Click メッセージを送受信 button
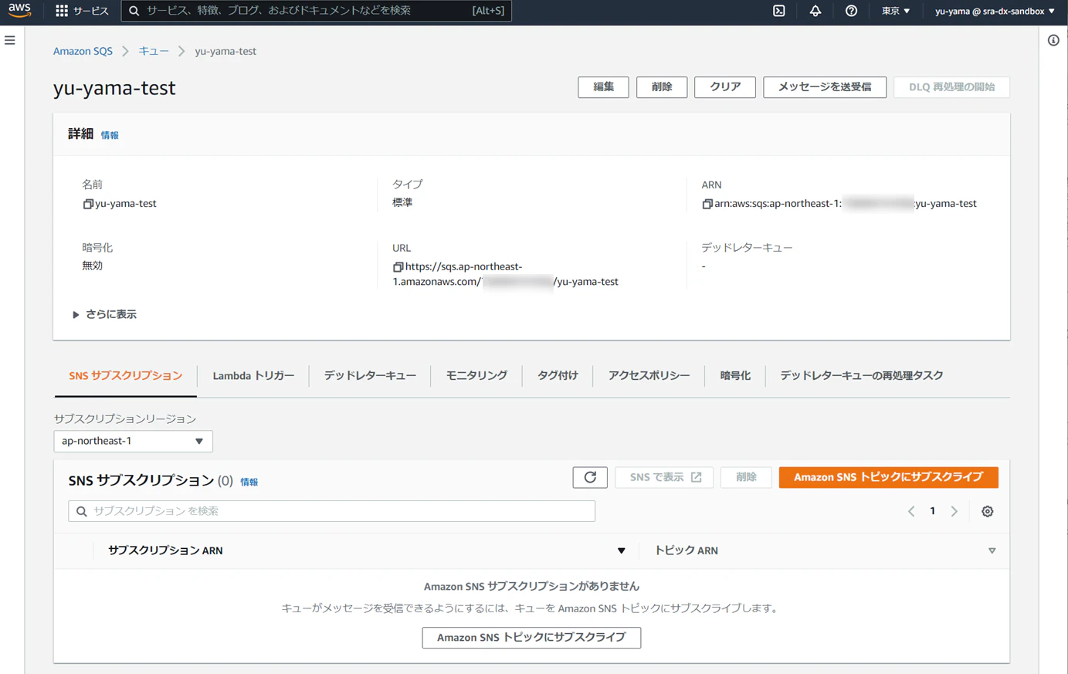Viewport: 1068px width, 674px height. tap(825, 87)
